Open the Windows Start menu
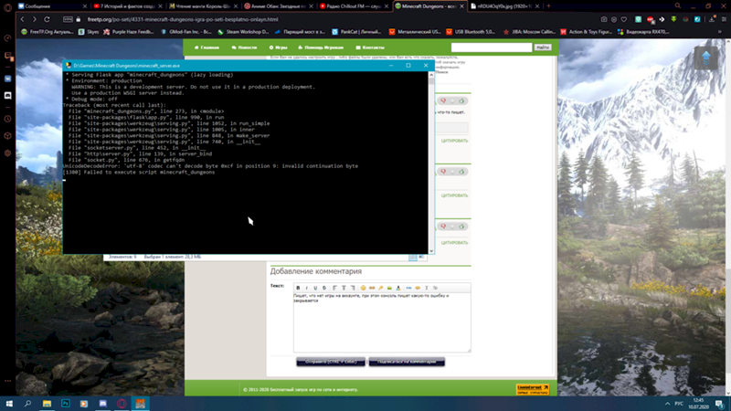 (x=9, y=404)
